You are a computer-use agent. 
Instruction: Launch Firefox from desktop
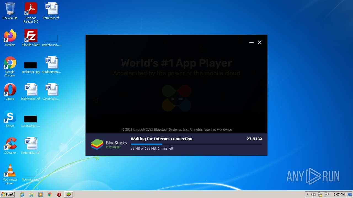pos(10,38)
